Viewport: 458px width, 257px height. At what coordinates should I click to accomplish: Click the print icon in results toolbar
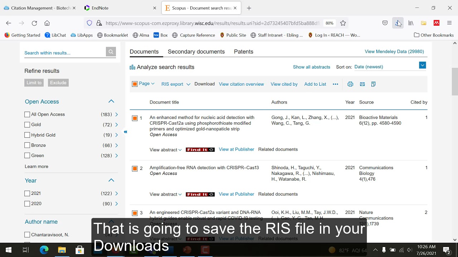click(x=350, y=84)
